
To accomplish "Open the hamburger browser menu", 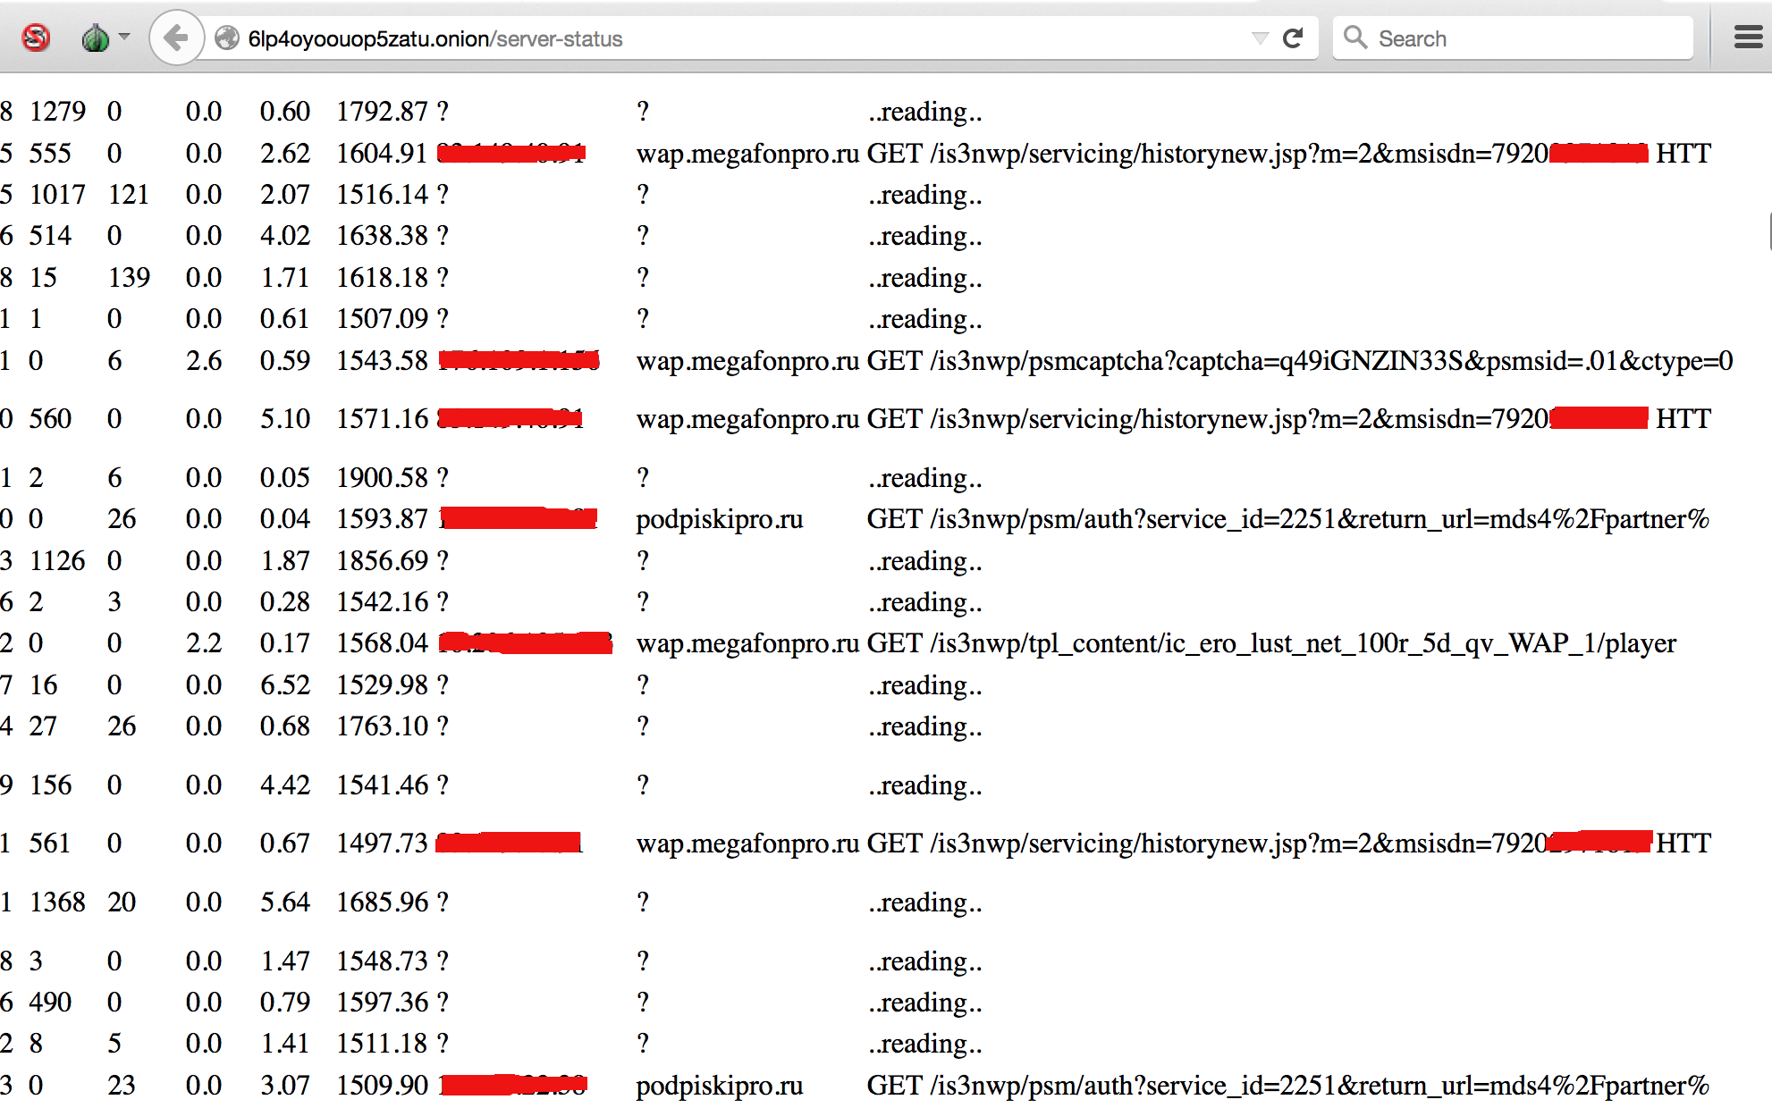I will (1748, 38).
